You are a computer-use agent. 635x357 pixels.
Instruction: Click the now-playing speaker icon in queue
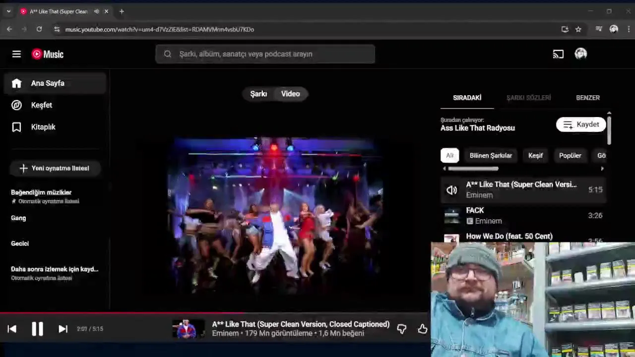451,190
